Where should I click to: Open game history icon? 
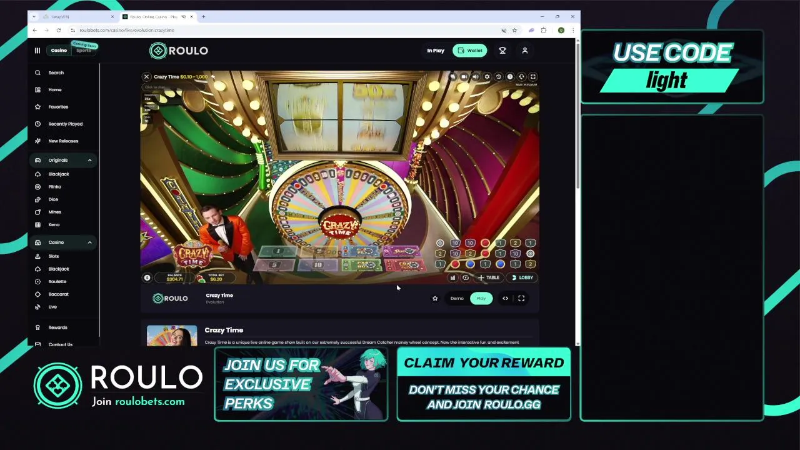[x=498, y=77]
